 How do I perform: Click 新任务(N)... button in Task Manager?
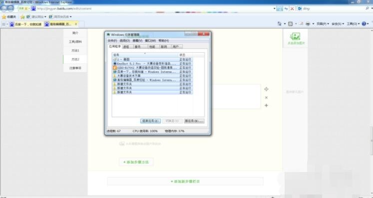point(194,121)
